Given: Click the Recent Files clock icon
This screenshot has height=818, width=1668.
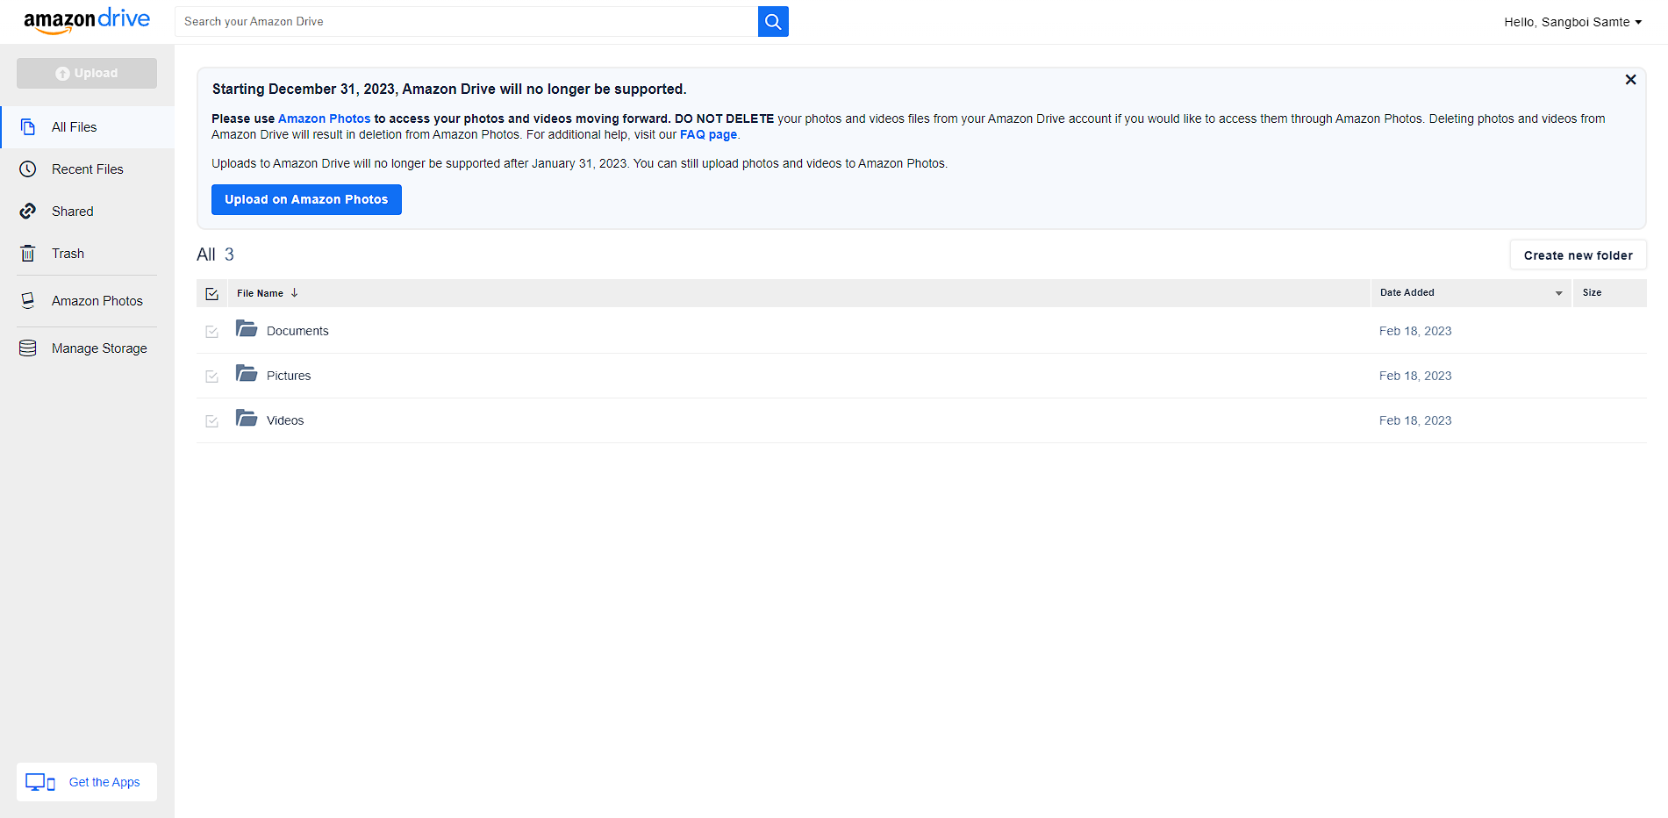Looking at the screenshot, I should pos(28,169).
